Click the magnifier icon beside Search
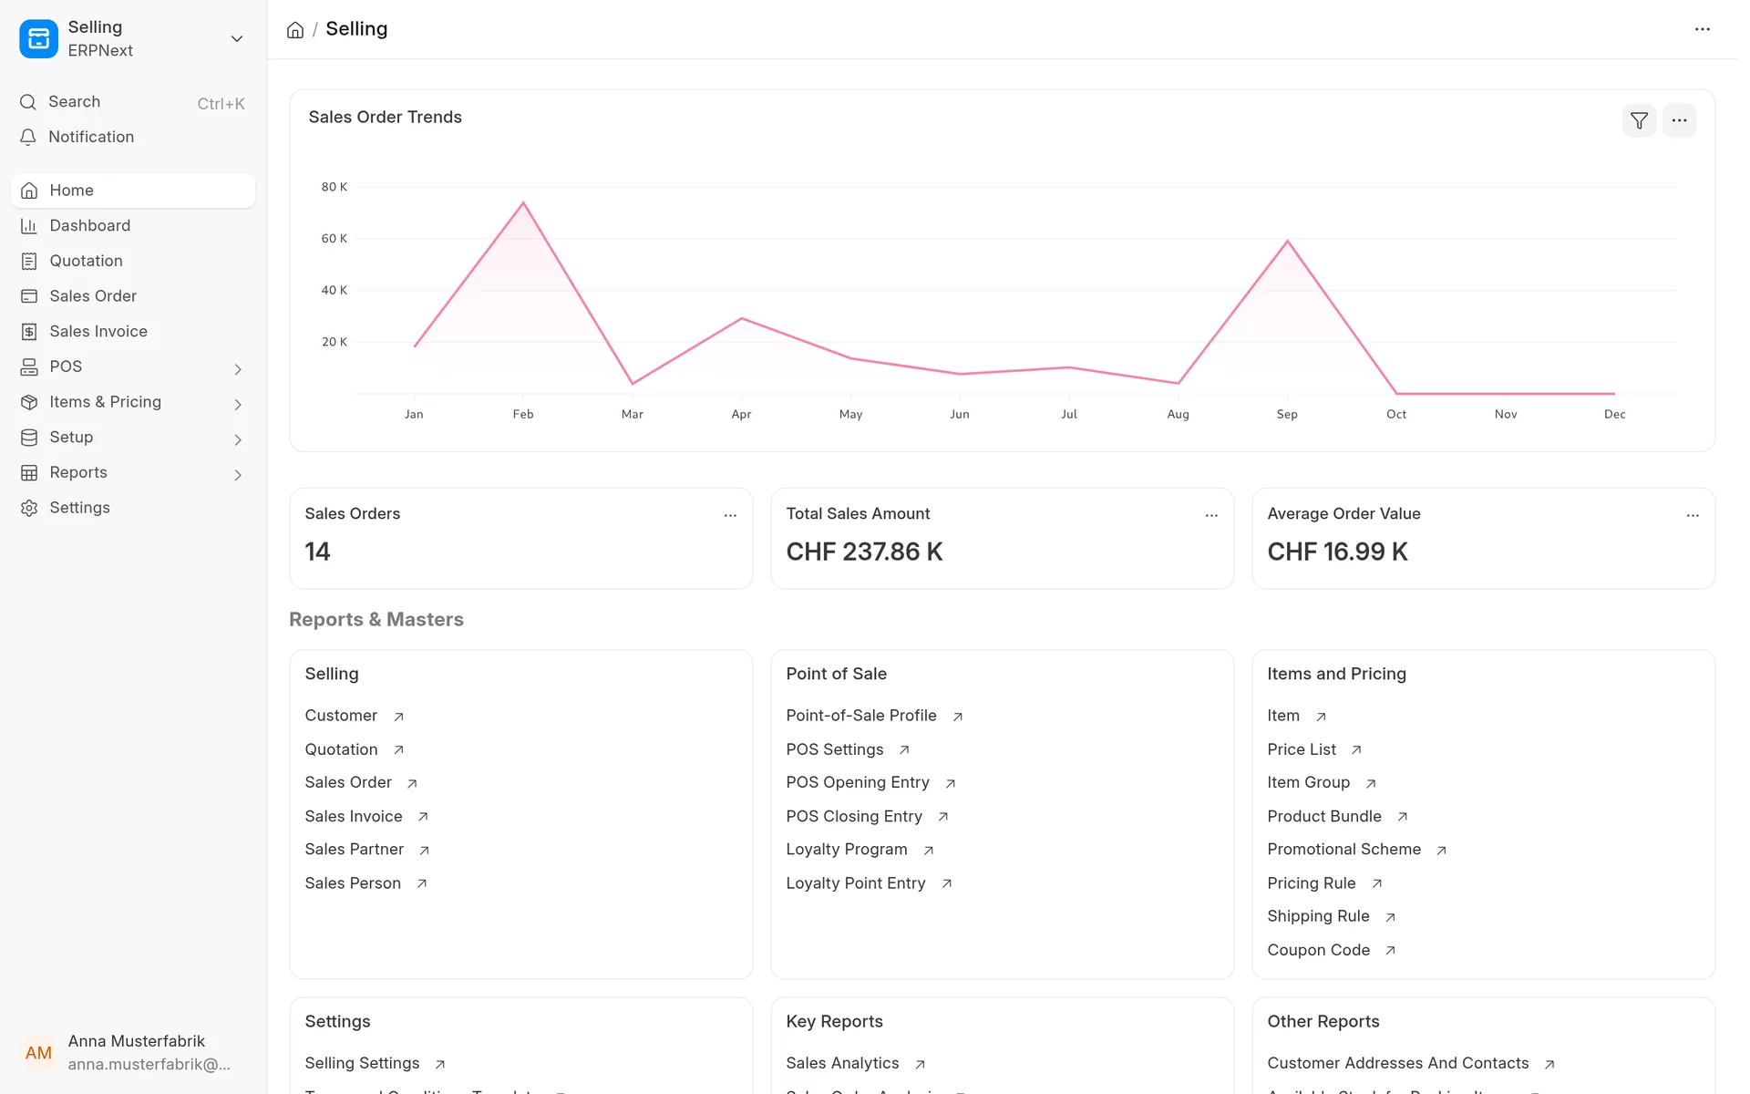This screenshot has width=1750, height=1094. pyautogui.click(x=28, y=102)
